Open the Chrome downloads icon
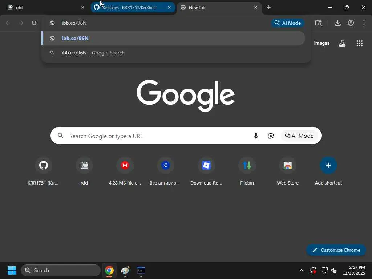 point(338,23)
